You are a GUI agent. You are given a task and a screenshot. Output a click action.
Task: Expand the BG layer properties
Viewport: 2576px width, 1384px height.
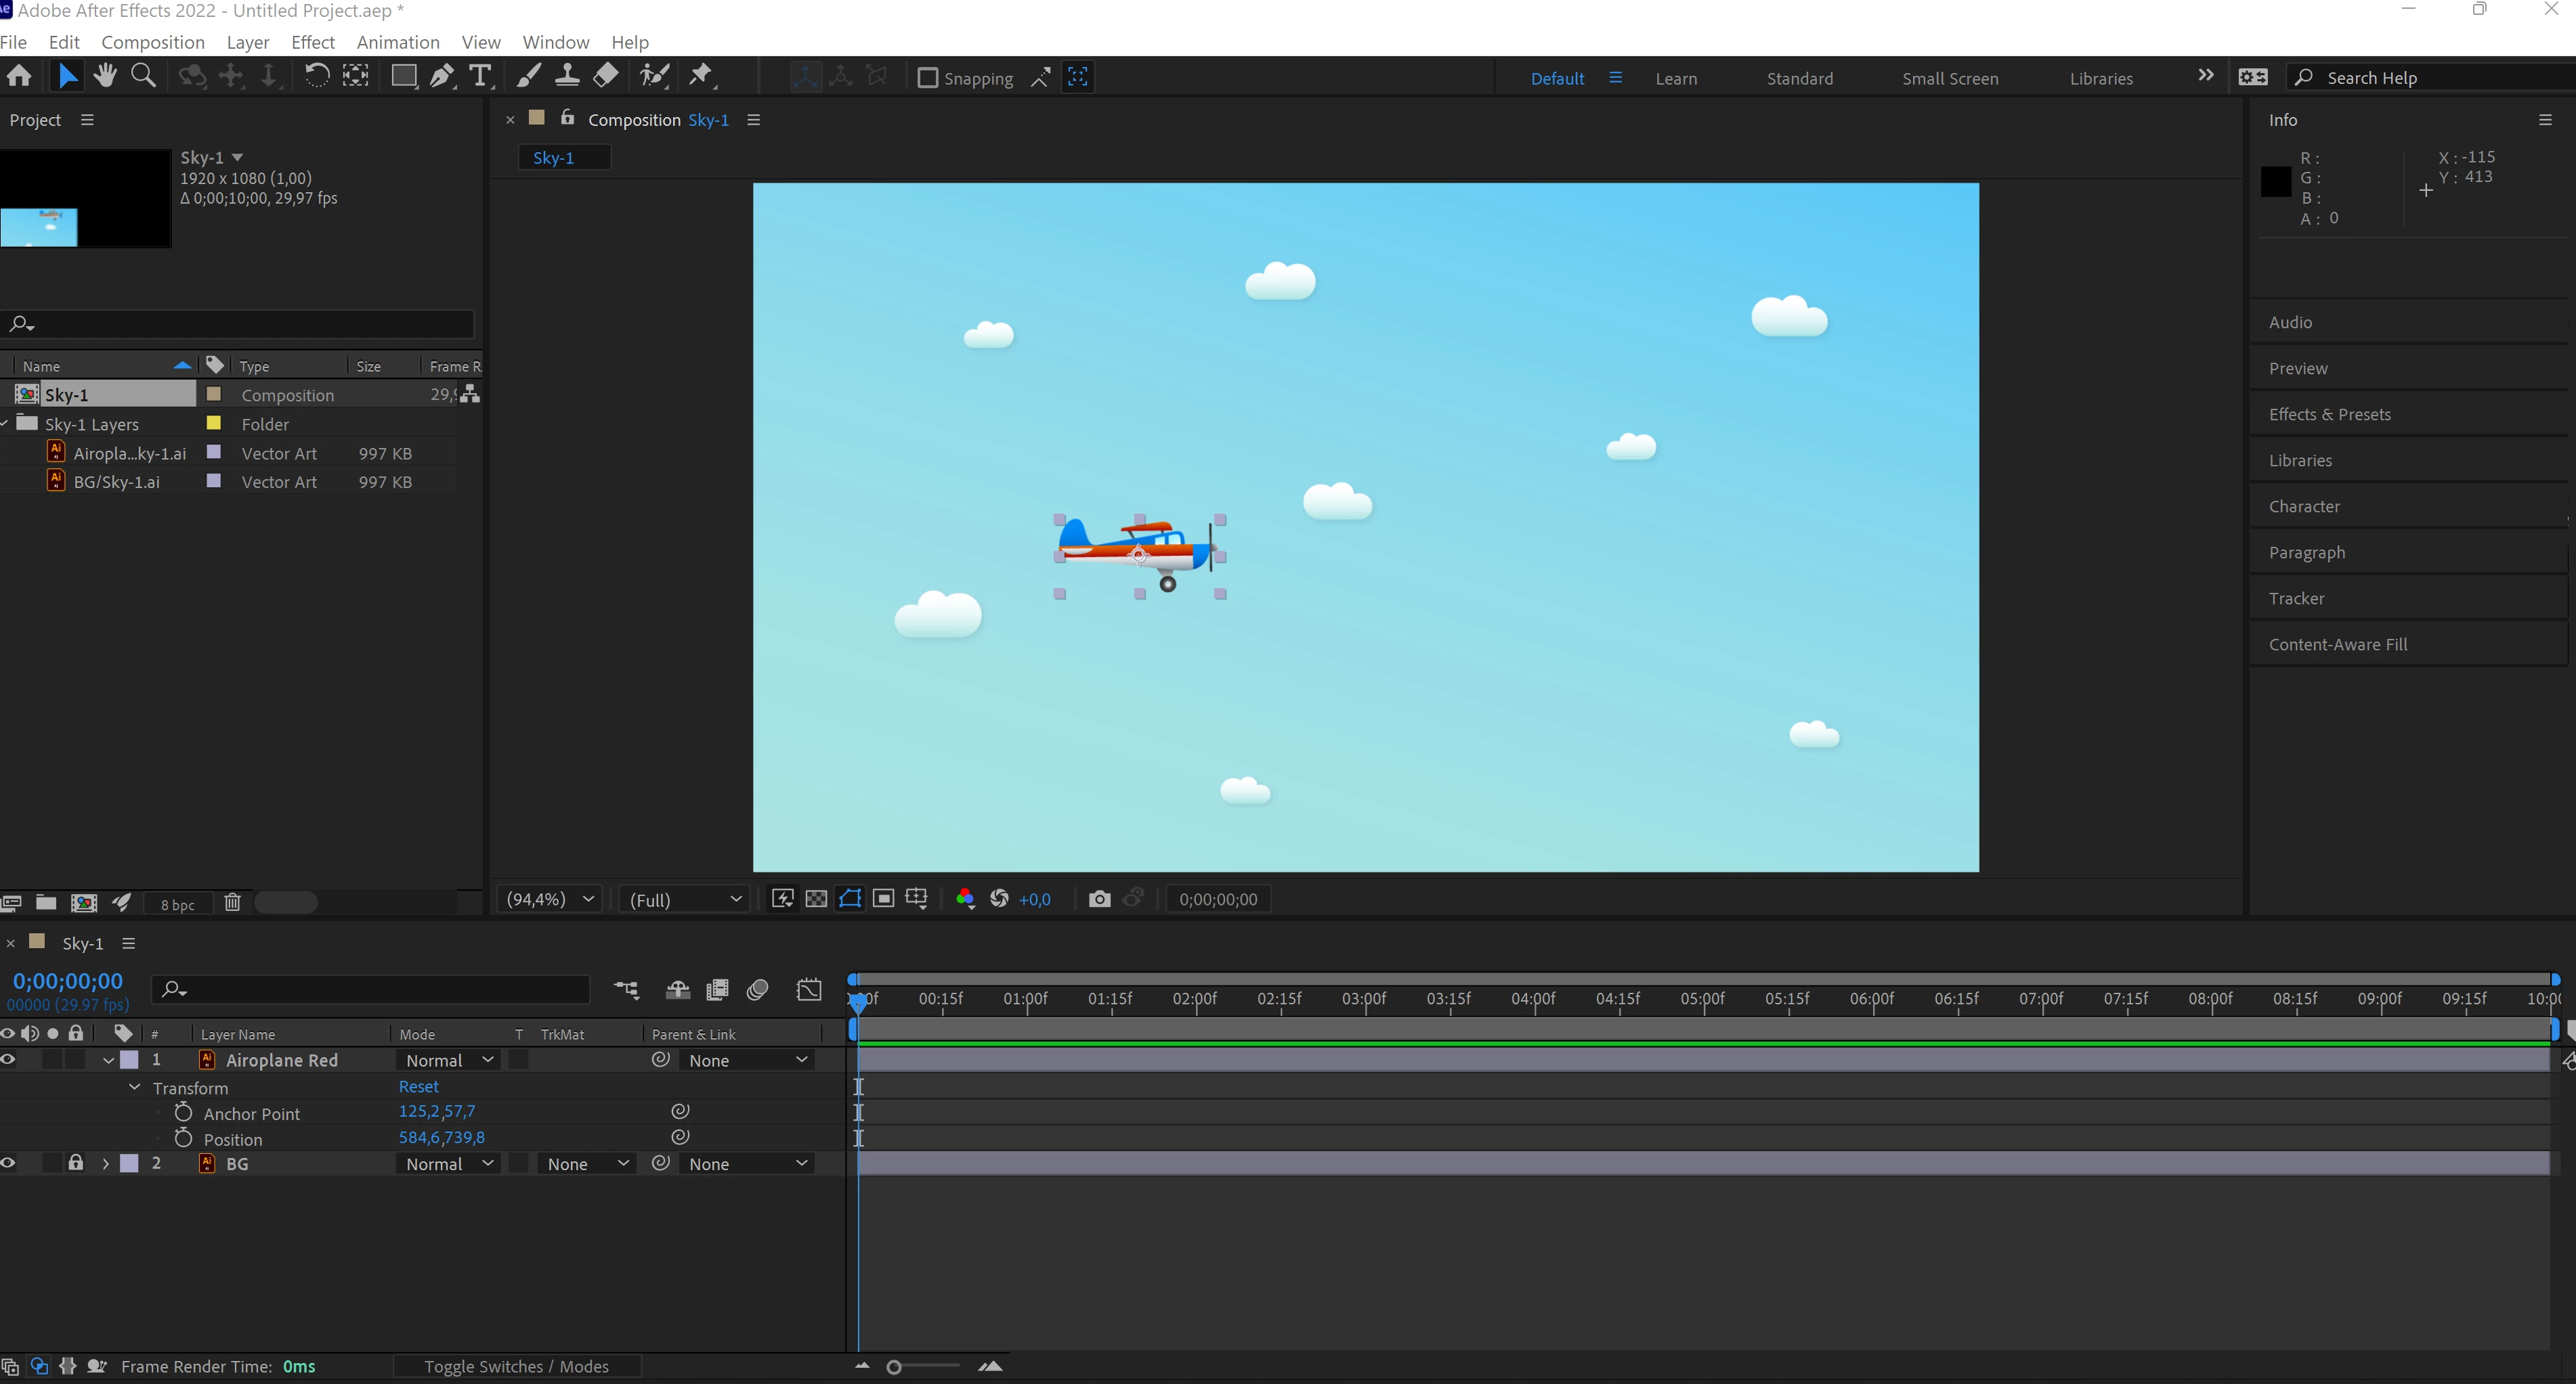[105, 1164]
